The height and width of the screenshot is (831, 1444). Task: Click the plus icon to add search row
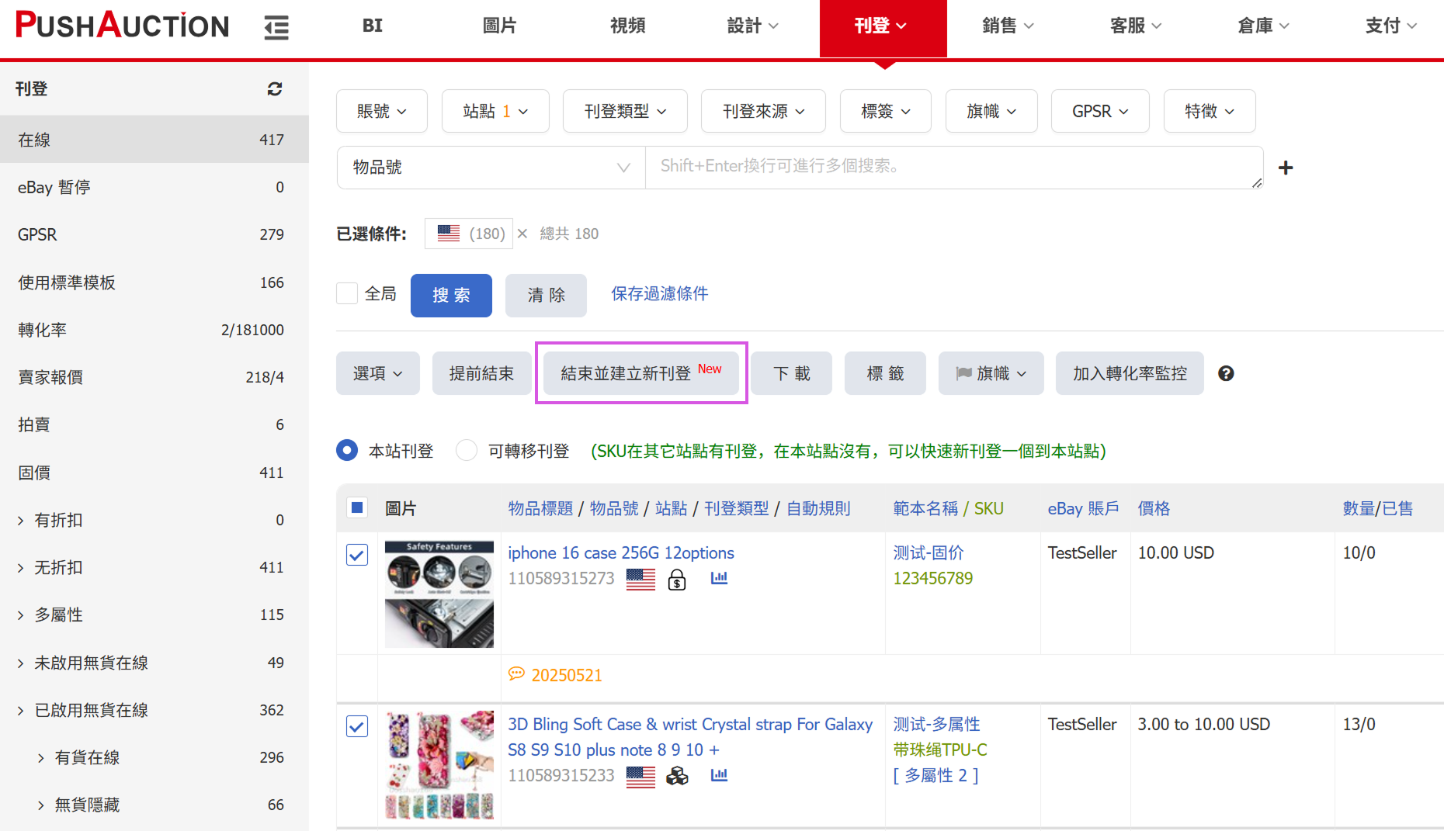pos(1286,168)
